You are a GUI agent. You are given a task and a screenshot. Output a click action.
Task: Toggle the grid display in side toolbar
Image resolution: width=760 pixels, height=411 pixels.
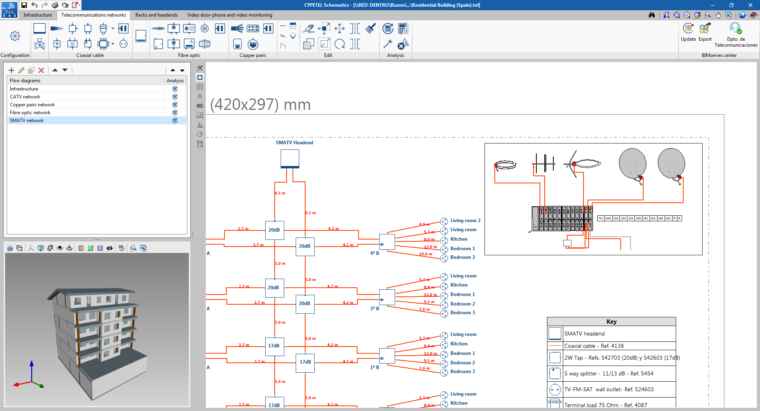pyautogui.click(x=200, y=87)
